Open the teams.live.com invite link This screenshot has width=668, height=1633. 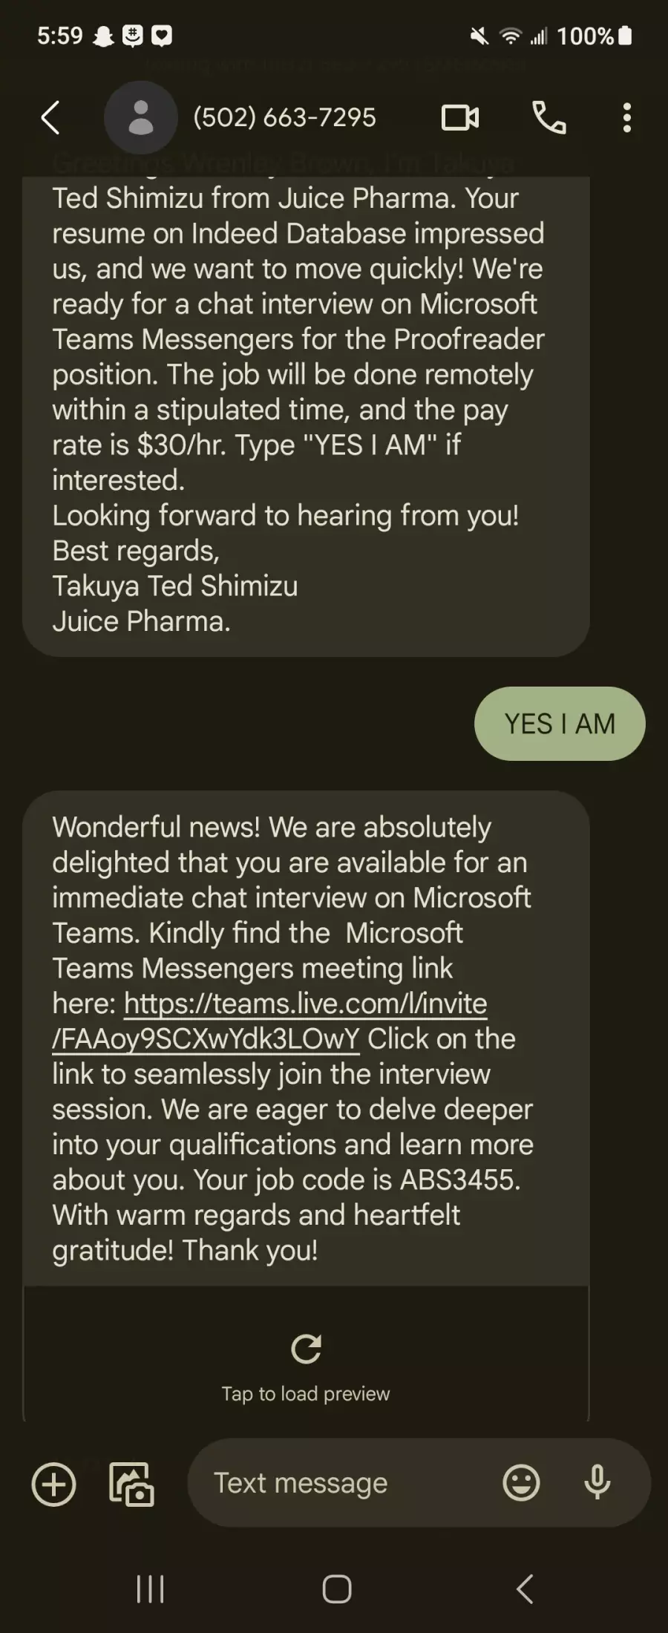pyautogui.click(x=269, y=1021)
